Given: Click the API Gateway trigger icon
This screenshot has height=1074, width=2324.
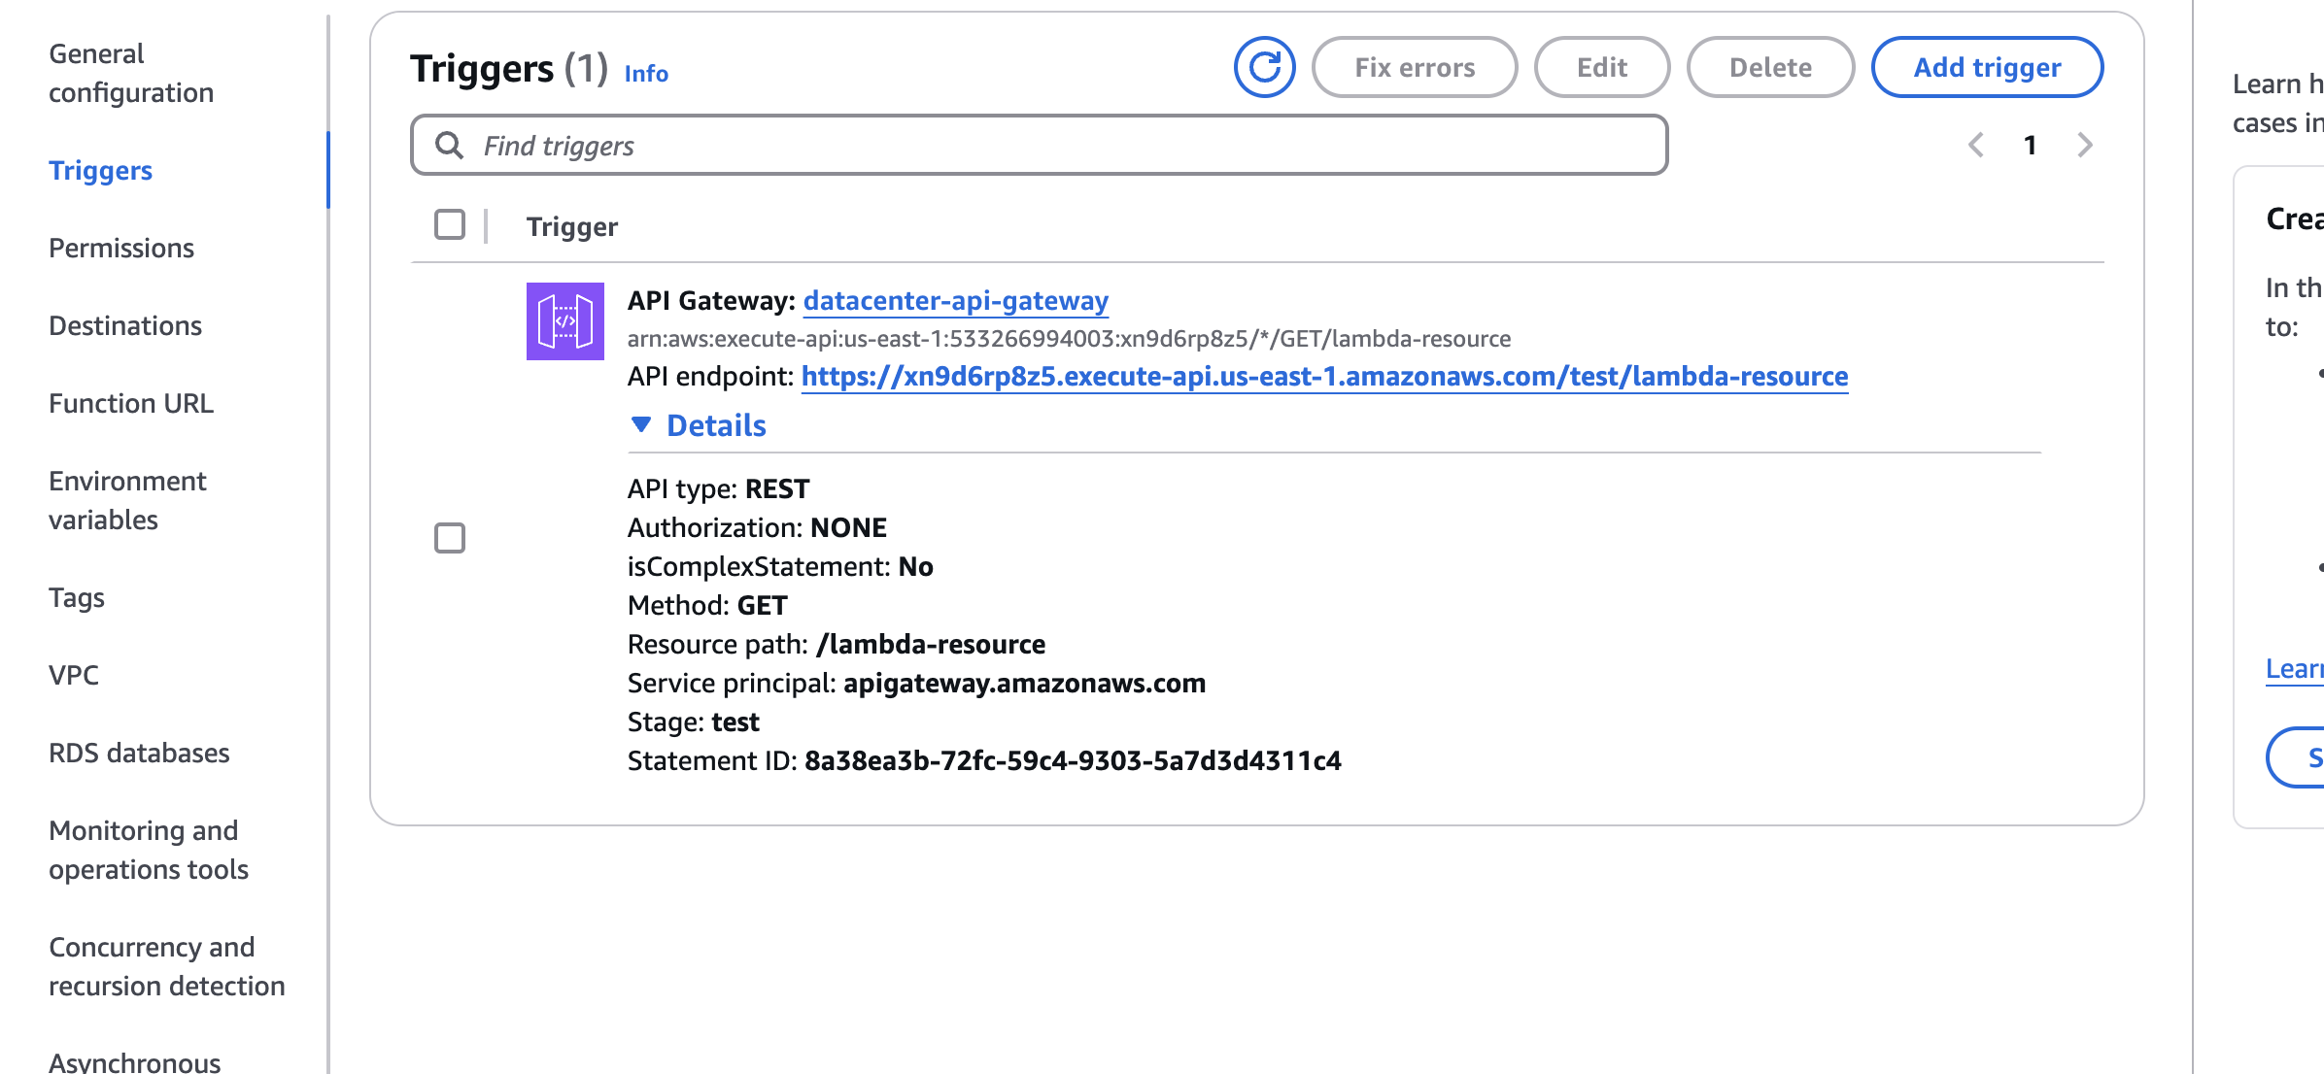Looking at the screenshot, I should click(564, 321).
